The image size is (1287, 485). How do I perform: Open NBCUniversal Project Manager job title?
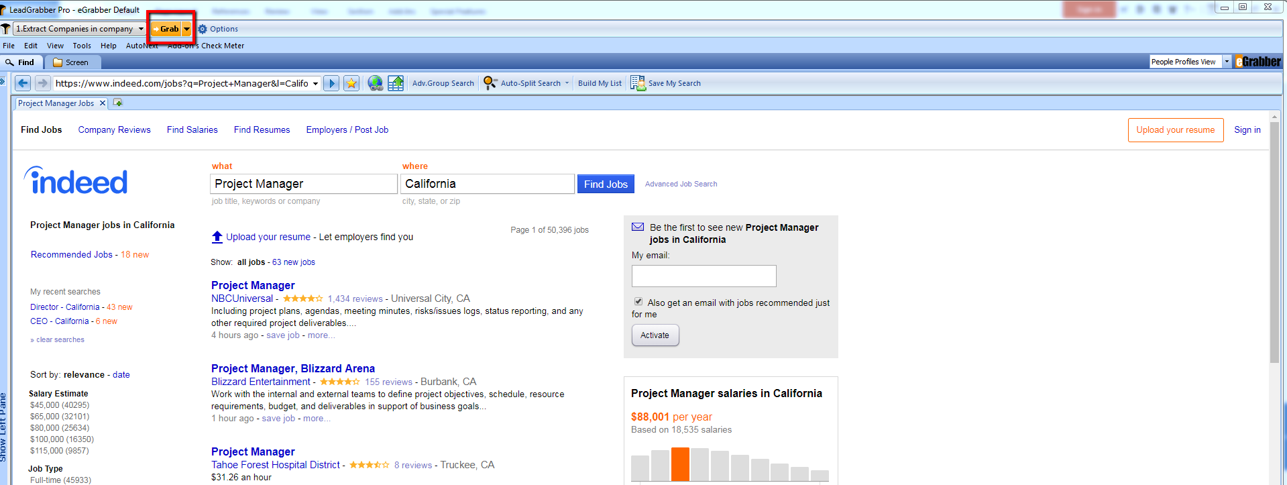(253, 285)
